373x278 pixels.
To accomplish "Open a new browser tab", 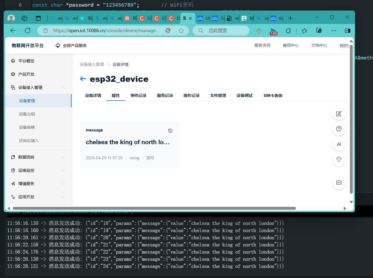I will tap(290, 18).
